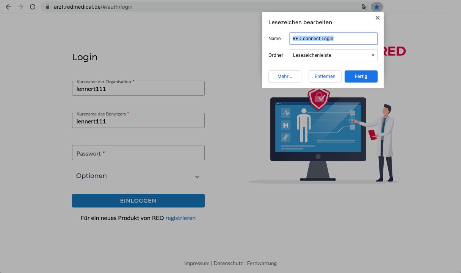461x273 pixels.
Task: Open the Datenschutz footer link
Action: pos(228,263)
